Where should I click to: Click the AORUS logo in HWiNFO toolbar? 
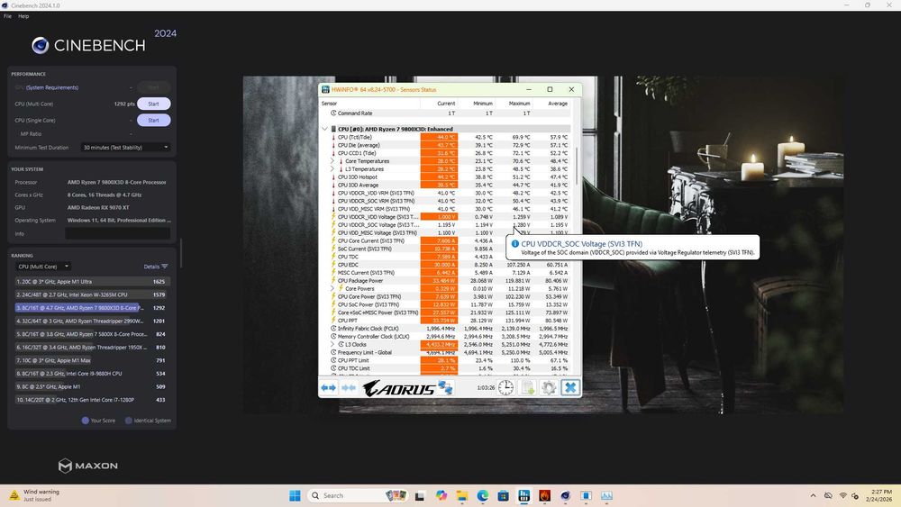pos(399,388)
